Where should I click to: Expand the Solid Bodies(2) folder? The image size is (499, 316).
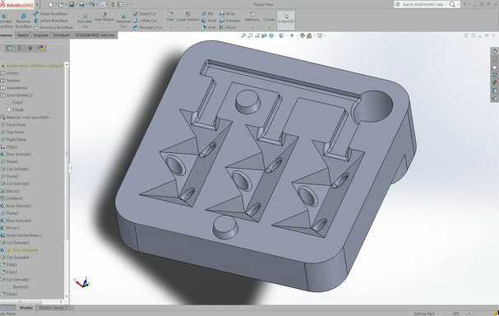17,95
